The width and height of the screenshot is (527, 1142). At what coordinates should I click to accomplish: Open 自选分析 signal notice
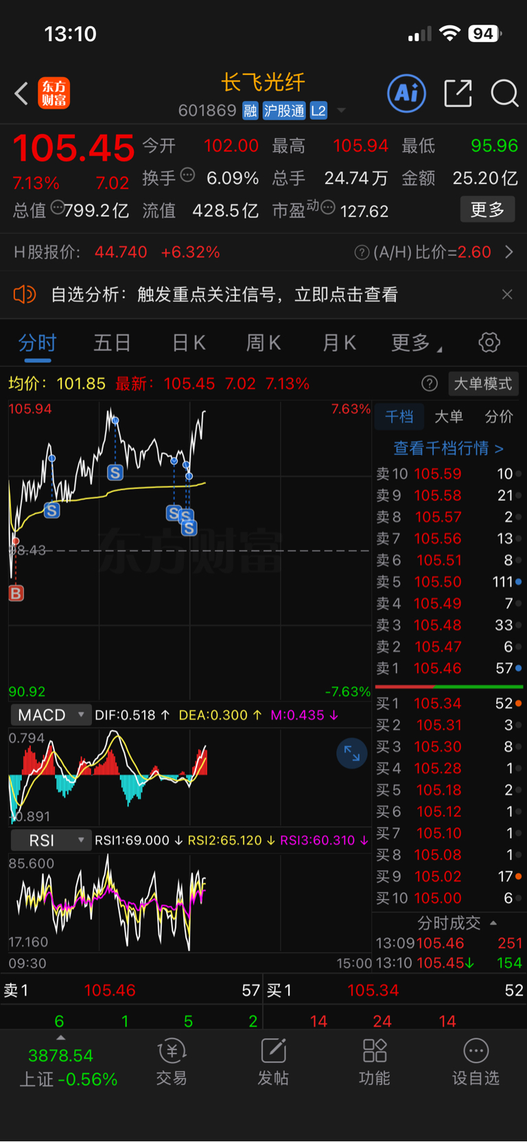coord(224,295)
